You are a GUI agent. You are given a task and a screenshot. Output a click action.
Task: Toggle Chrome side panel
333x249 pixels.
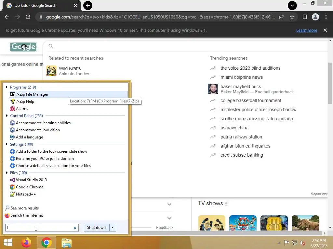click(x=305, y=17)
